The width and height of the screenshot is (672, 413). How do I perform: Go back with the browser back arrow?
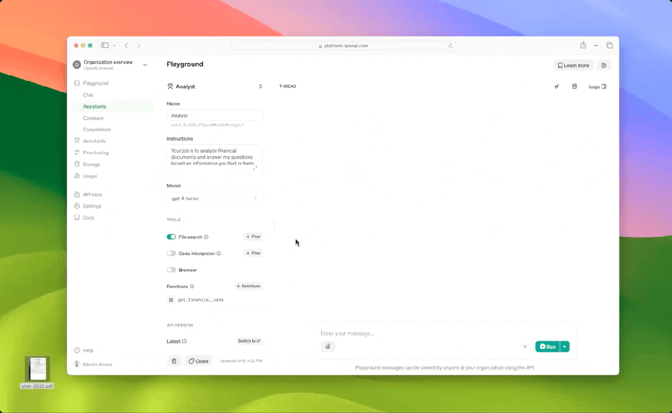[126, 45]
